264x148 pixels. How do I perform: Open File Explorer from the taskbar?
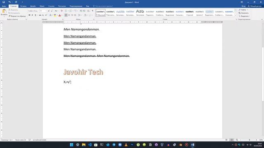pos(83,145)
